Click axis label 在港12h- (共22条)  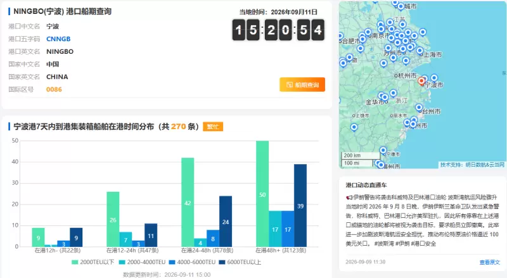pyautogui.click(x=58, y=250)
